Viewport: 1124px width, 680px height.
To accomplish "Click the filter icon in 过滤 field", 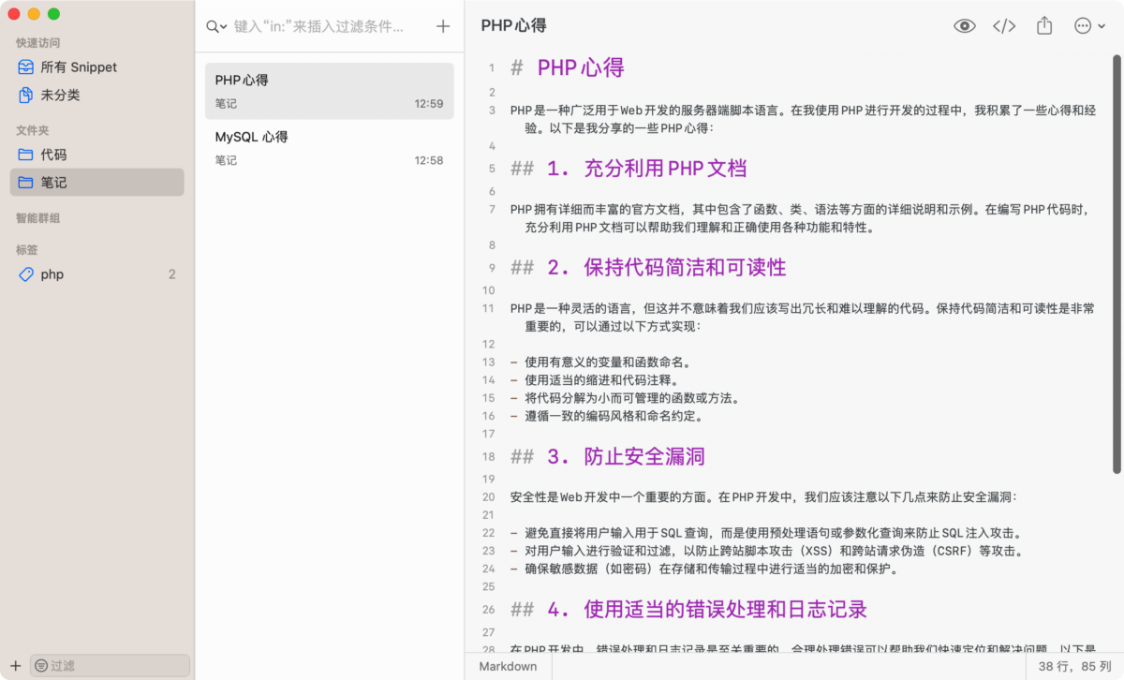I will [x=41, y=665].
